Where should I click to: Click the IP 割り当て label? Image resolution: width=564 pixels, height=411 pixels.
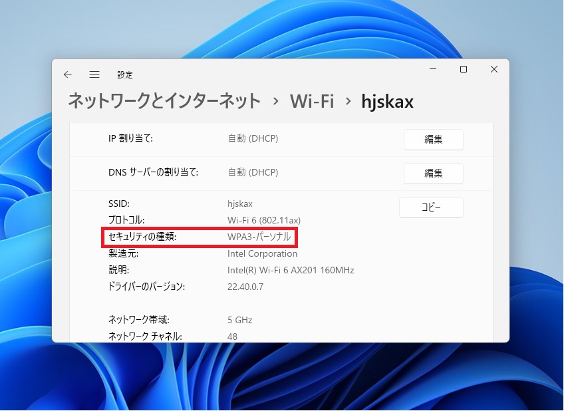pos(130,138)
